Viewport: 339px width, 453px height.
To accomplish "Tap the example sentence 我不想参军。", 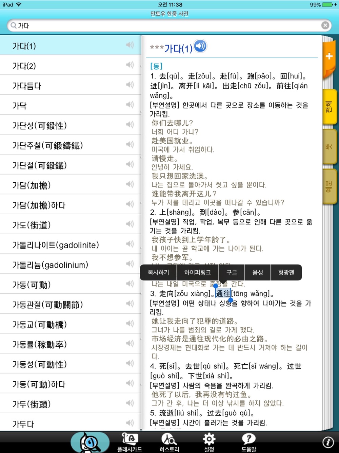I will pyautogui.click(x=172, y=257).
